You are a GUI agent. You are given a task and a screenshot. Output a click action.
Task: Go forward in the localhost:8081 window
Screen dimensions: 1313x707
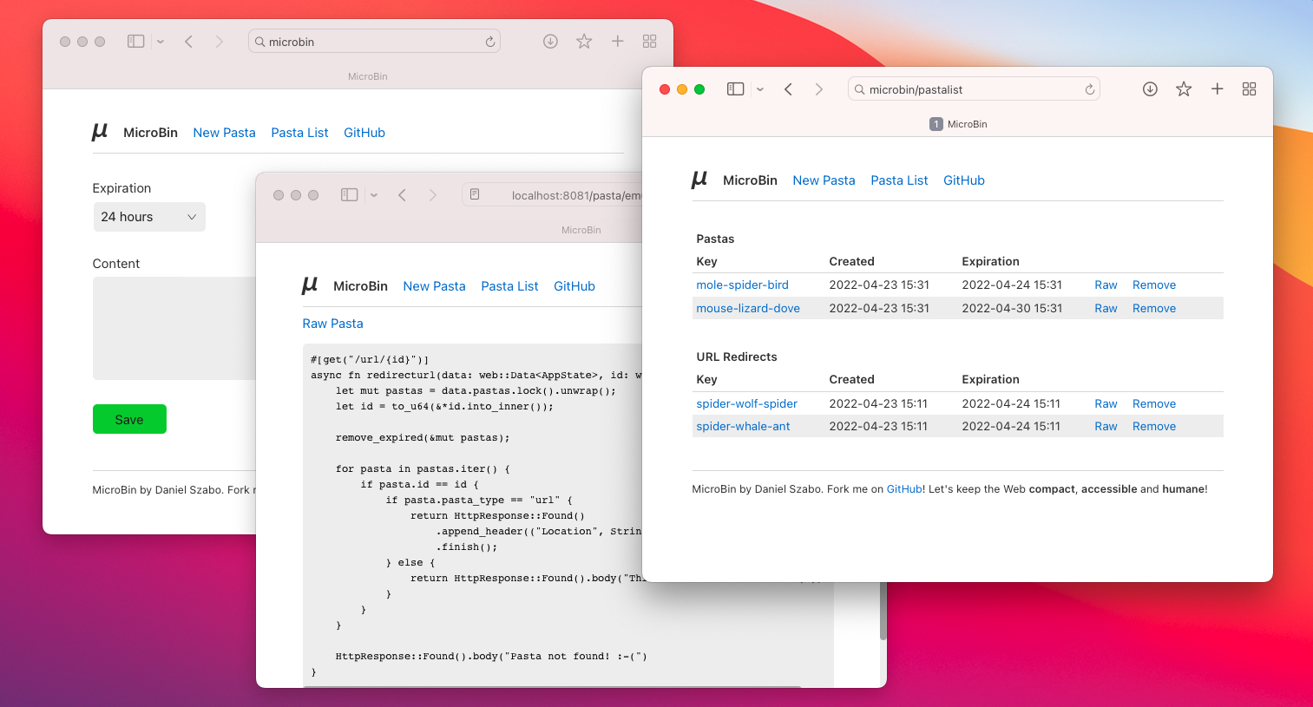[432, 195]
